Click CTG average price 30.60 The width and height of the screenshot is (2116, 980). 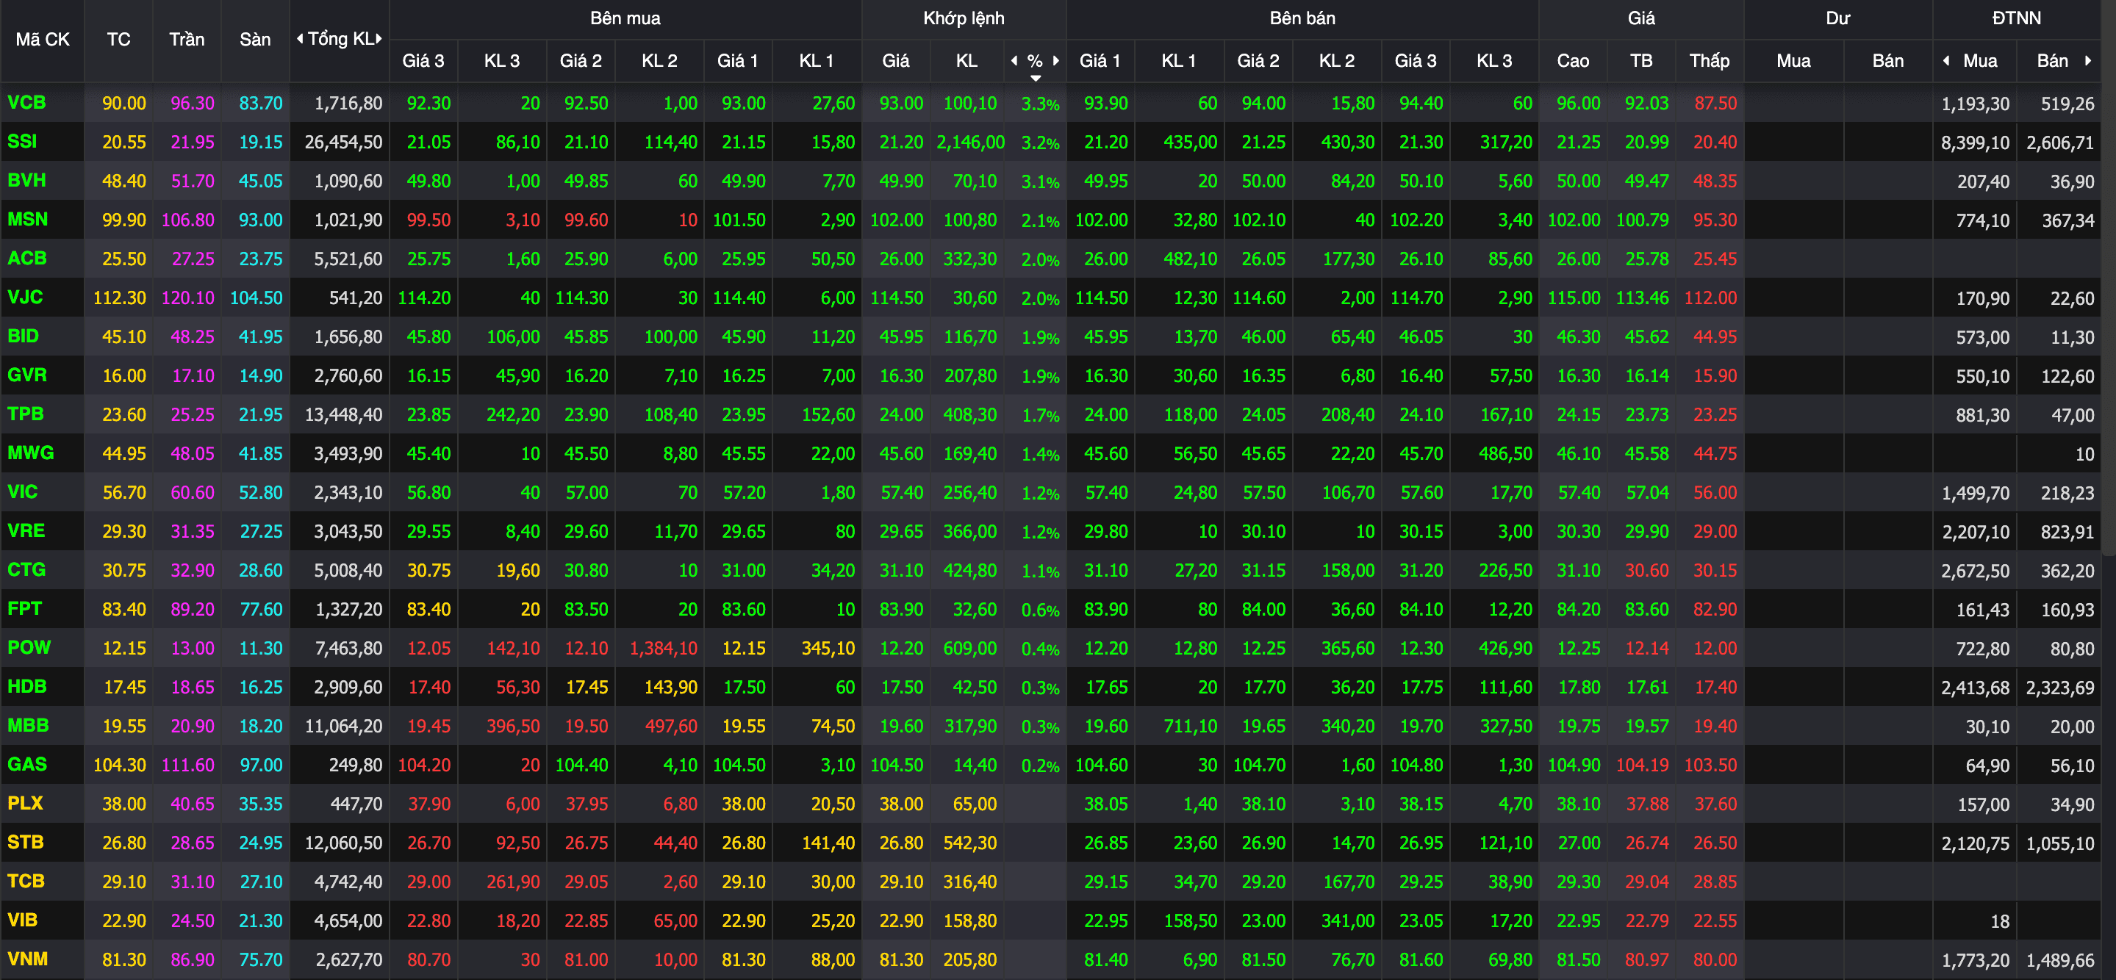point(1646,570)
